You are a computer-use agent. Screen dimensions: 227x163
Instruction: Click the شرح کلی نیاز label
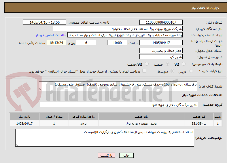click(211, 86)
